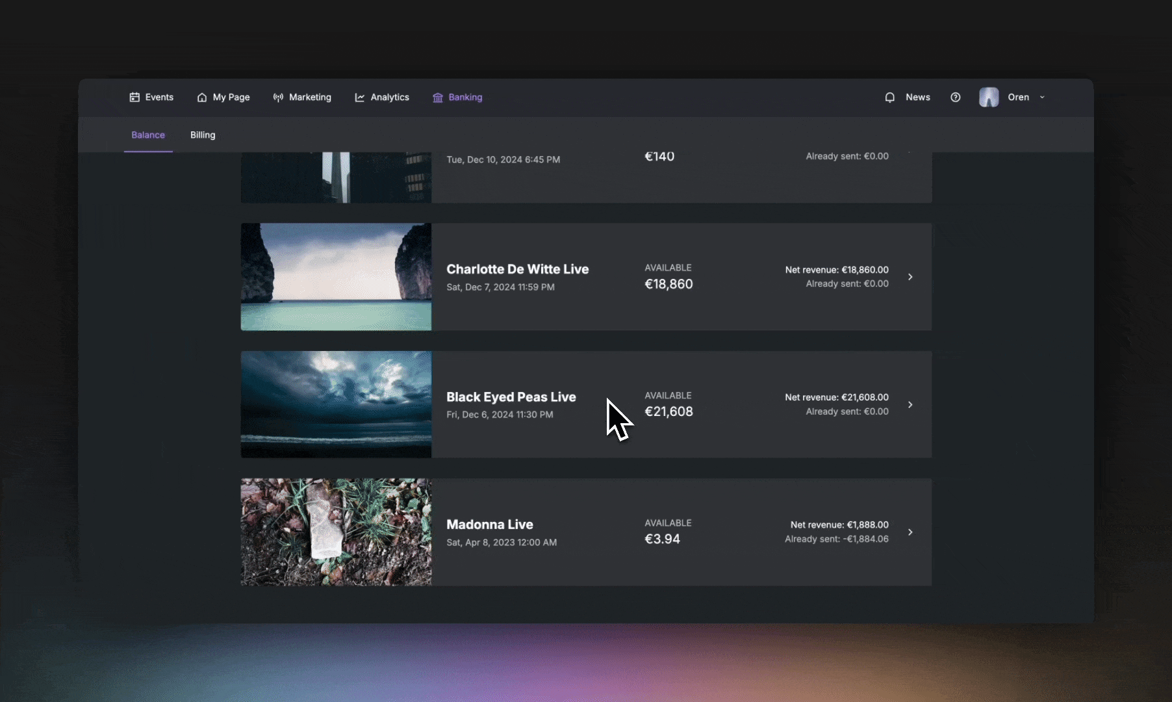
Task: Click Already sent: -€1,884.06 text
Action: click(x=837, y=539)
